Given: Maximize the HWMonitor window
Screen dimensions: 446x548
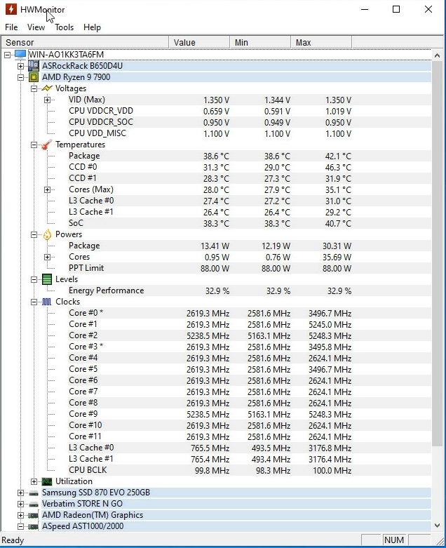Looking at the screenshot, I should (x=396, y=9).
